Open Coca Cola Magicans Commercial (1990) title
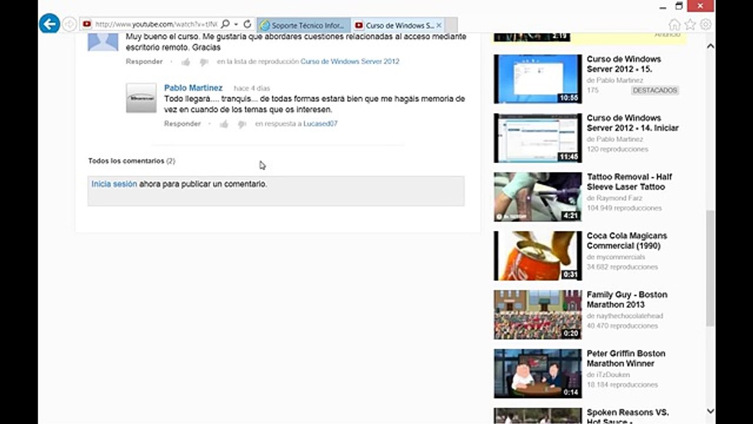This screenshot has width=753, height=424. (x=627, y=241)
